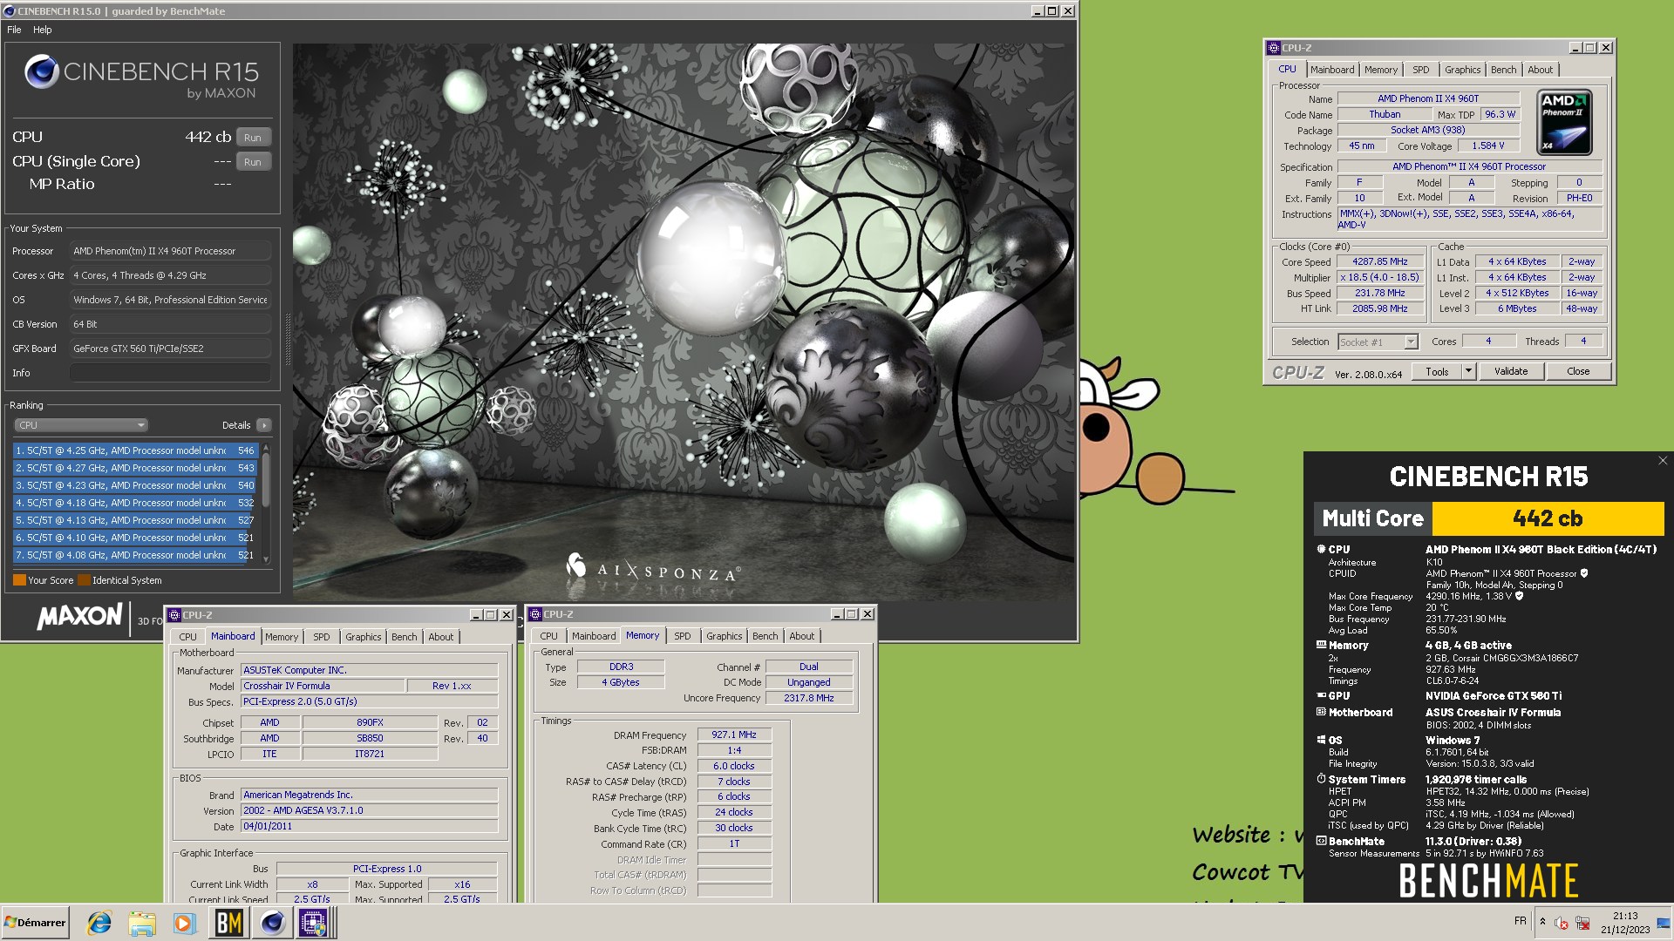Image resolution: width=1674 pixels, height=941 pixels.
Task: Select ranking entry 1 scoring 546
Action: click(x=135, y=450)
